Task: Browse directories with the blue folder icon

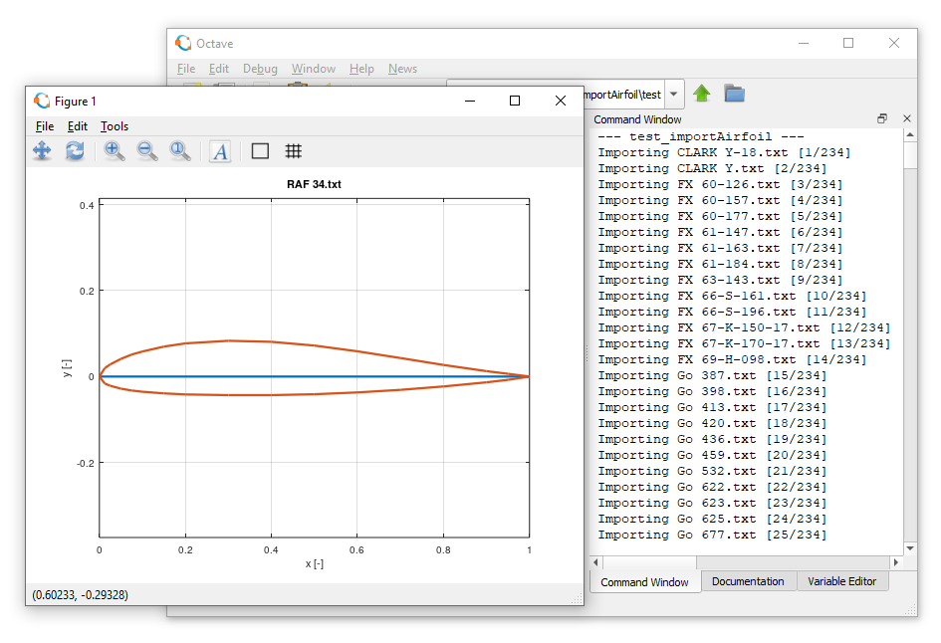Action: [735, 94]
